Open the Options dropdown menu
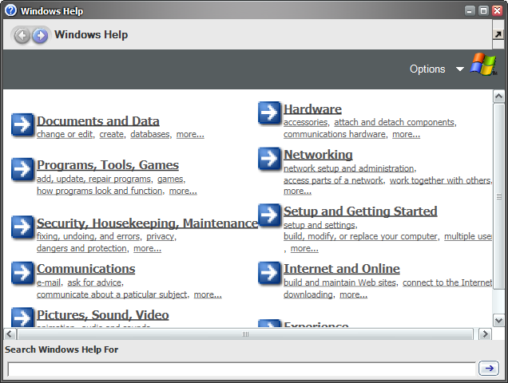The width and height of the screenshot is (508, 383). coord(436,69)
